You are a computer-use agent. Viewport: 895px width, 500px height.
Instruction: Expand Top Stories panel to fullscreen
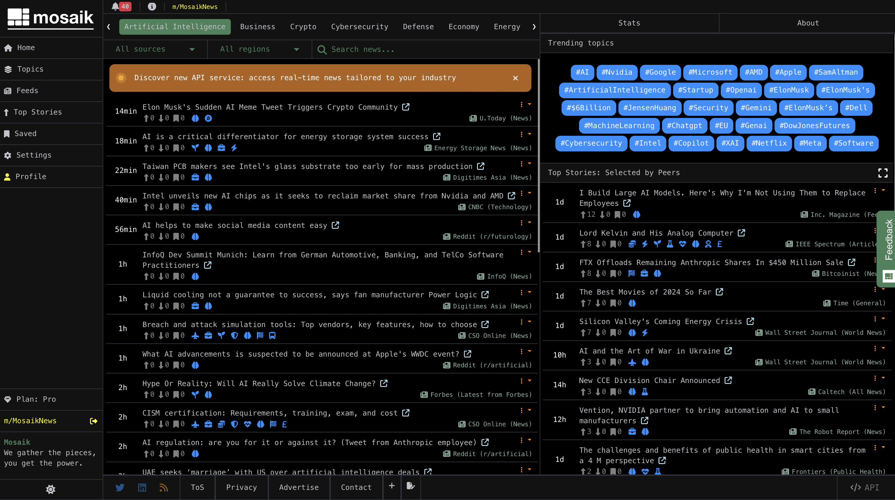883,173
